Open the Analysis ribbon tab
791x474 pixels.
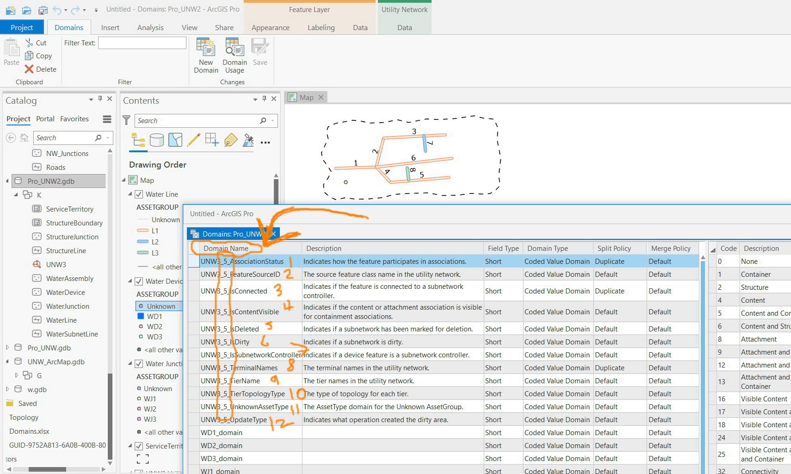(x=150, y=28)
